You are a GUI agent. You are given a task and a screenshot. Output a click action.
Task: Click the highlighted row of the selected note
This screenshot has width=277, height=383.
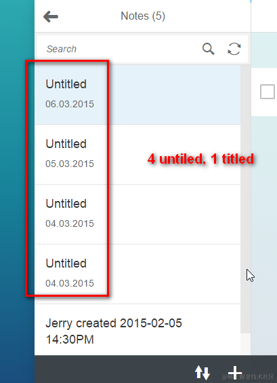point(137,95)
